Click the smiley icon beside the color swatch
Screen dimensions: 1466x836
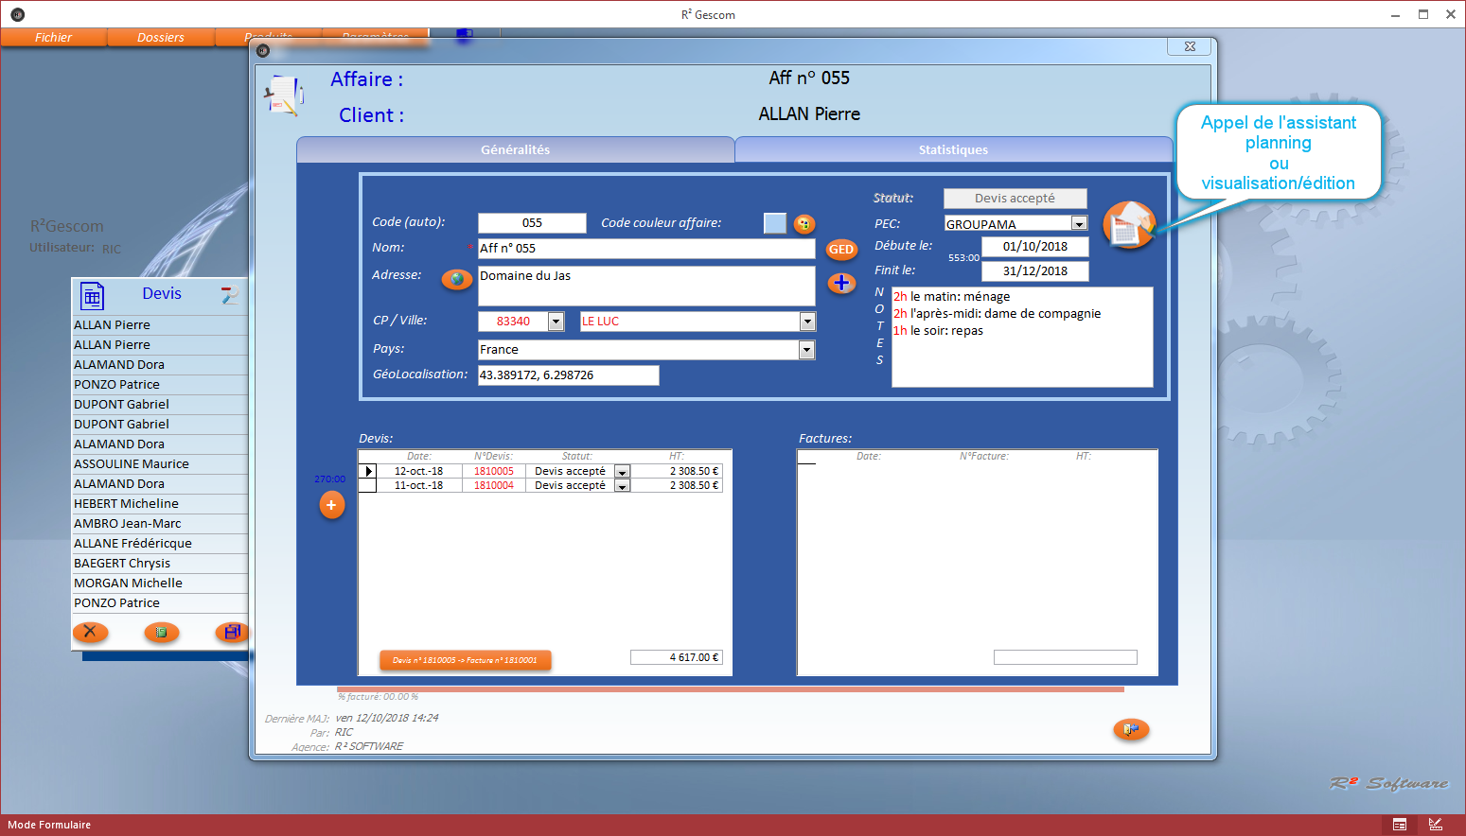(x=803, y=224)
